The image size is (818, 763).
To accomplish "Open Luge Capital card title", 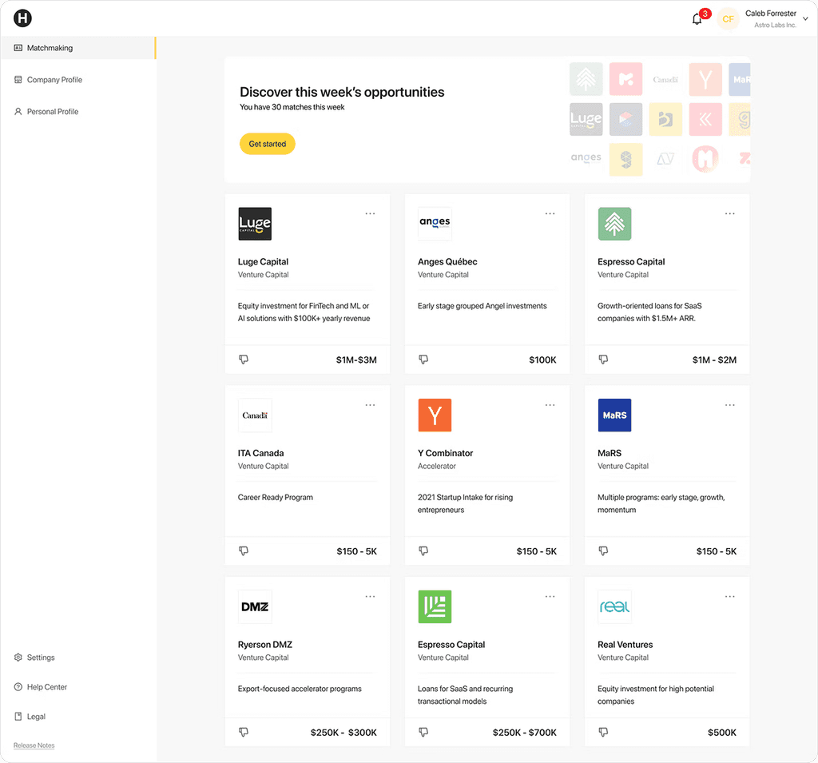I will (x=263, y=262).
